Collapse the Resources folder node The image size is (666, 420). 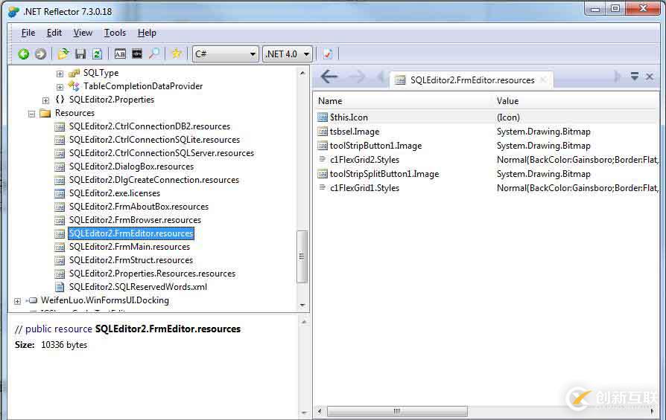tap(31, 114)
